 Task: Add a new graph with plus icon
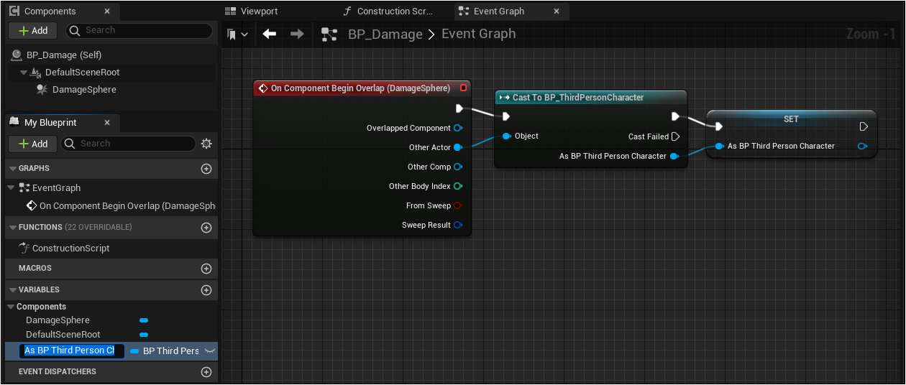(x=206, y=169)
